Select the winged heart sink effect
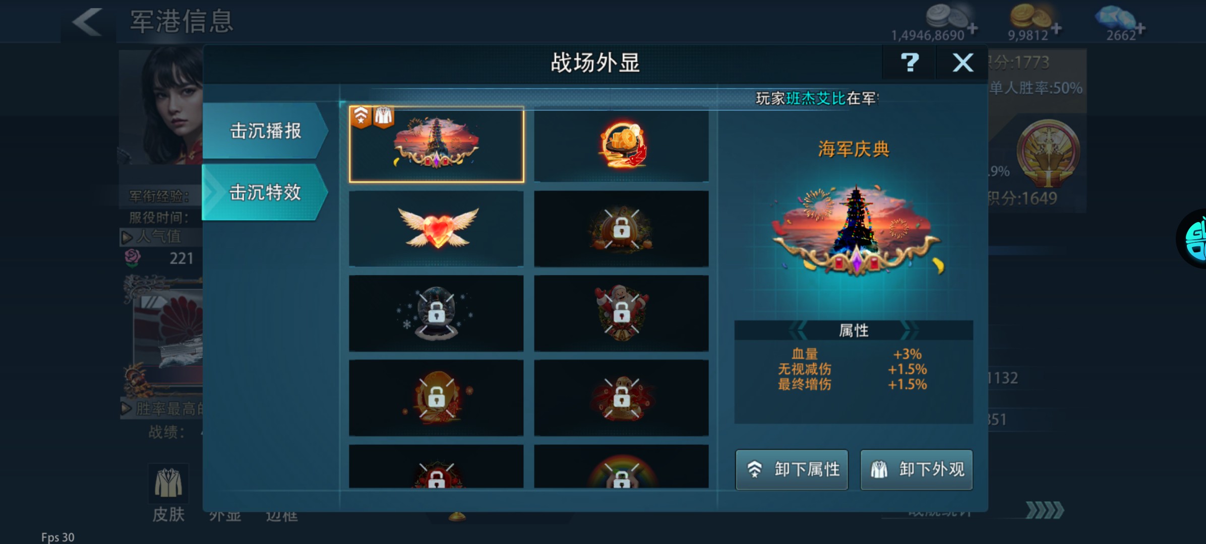This screenshot has height=544, width=1206. (437, 229)
